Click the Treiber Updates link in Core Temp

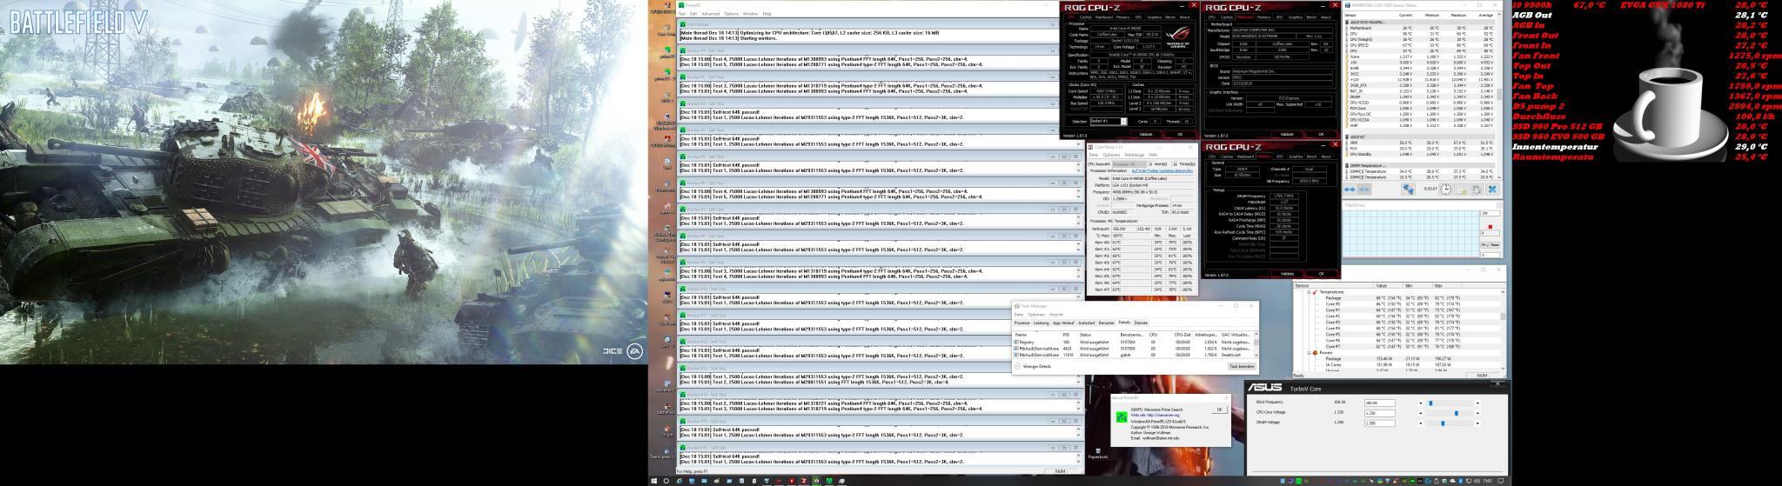[x=1162, y=171]
